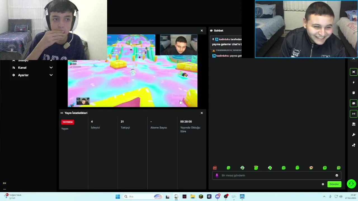Viewport: 358px width, 201px height.
Task: Send the third emote with white face
Action: click(x=242, y=168)
